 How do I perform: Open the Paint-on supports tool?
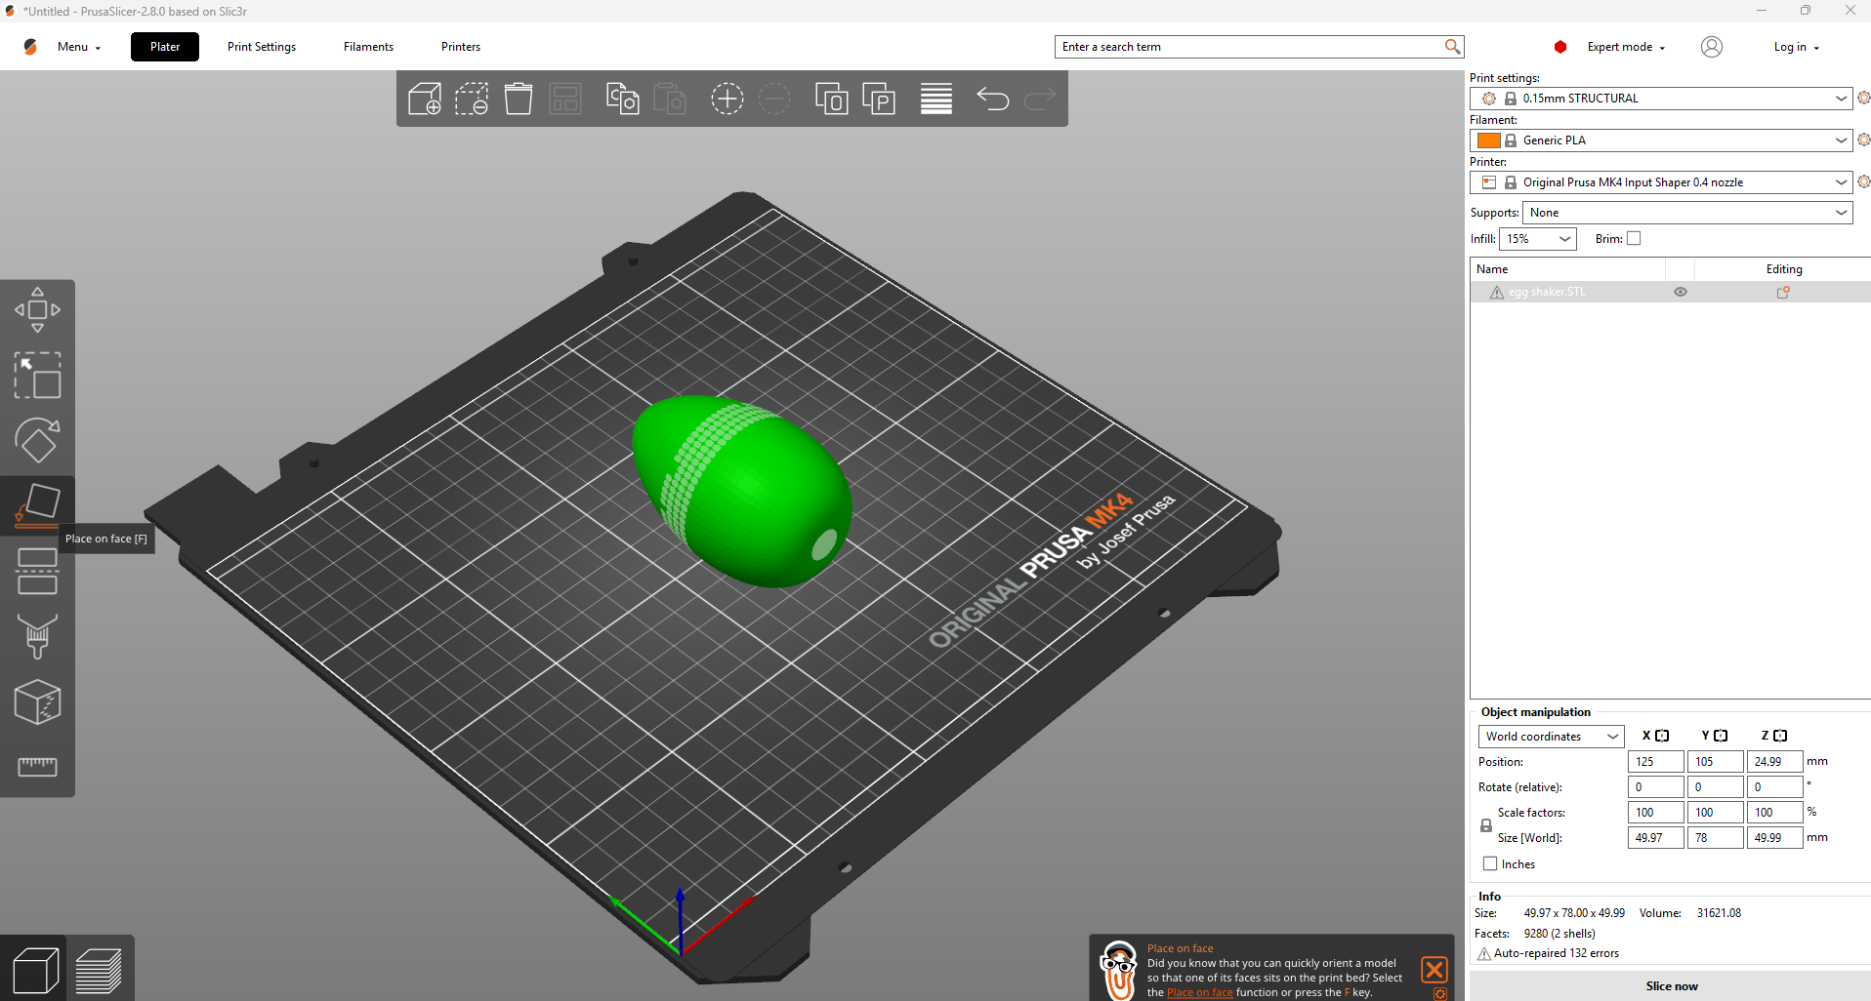coord(37,636)
